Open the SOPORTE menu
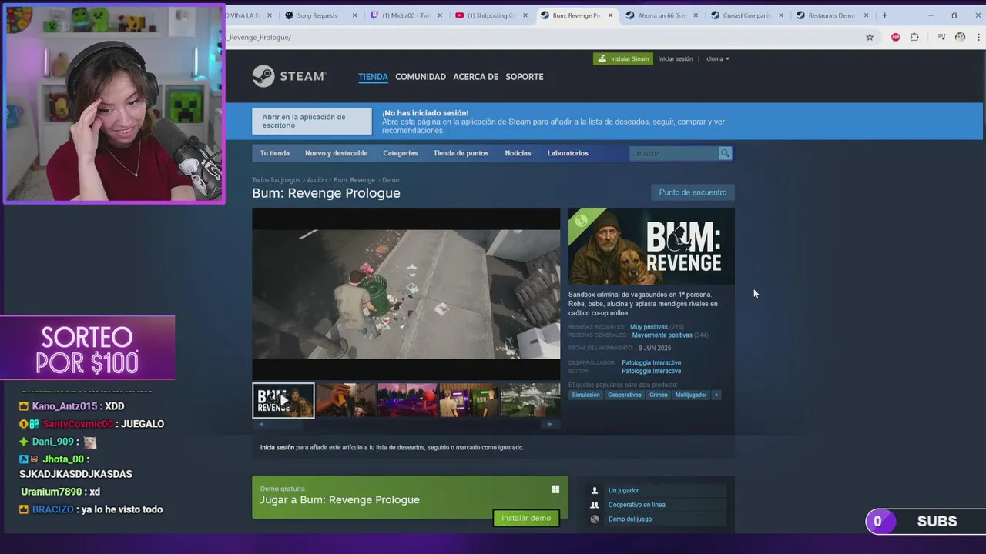 525,77
